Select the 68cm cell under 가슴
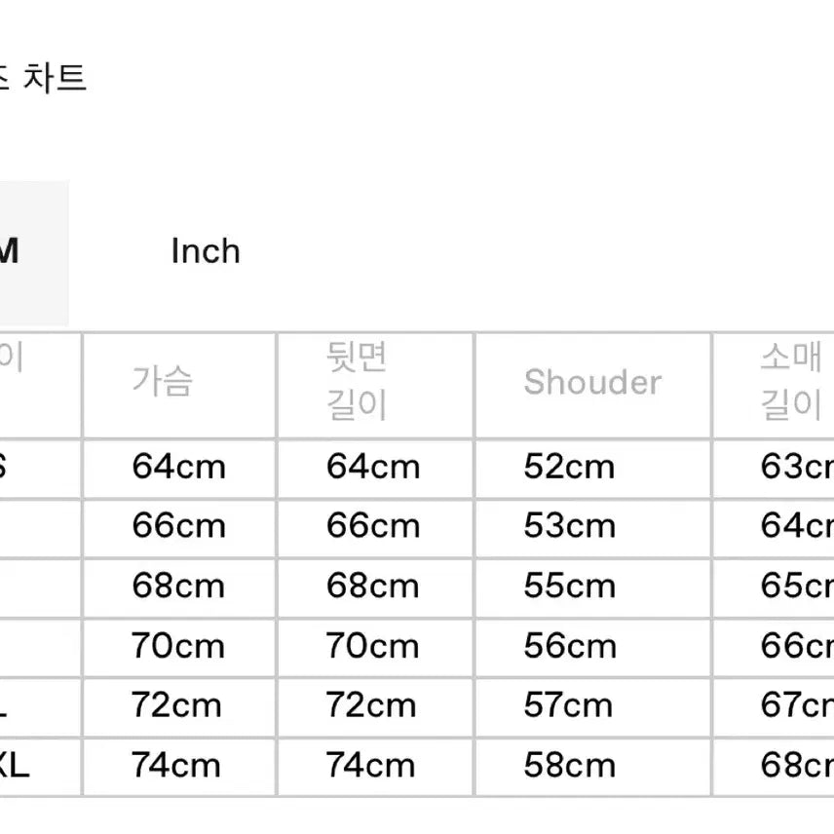The width and height of the screenshot is (834, 834). 178,587
